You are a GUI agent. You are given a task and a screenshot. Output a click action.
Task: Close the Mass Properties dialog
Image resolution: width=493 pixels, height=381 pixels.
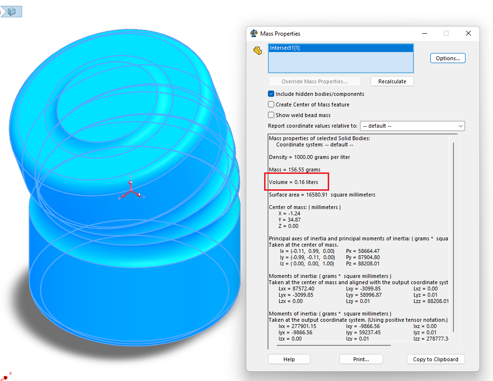point(468,34)
